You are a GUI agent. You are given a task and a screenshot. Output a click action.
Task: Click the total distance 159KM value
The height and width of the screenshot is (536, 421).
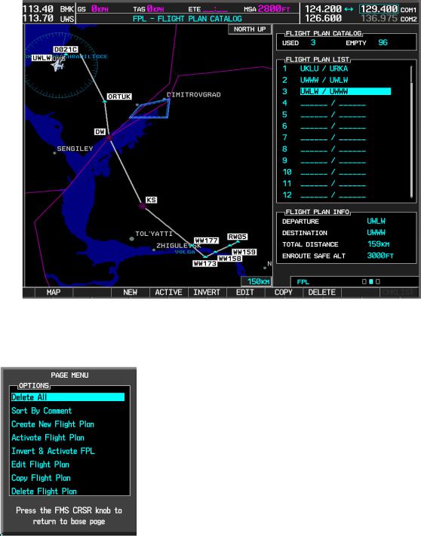tap(378, 244)
